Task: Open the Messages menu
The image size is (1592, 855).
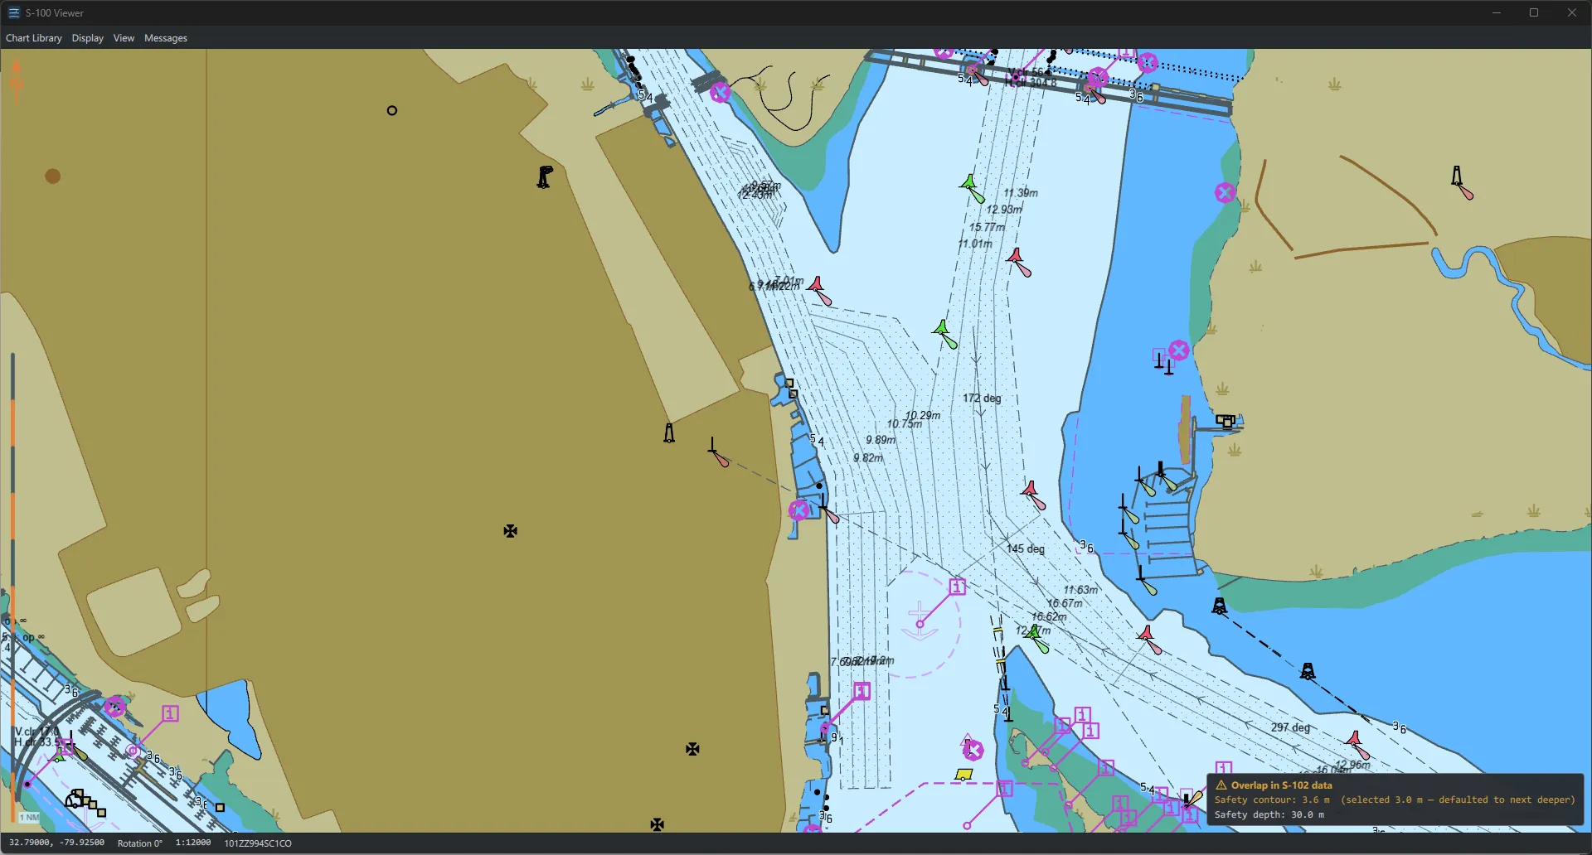Action: click(x=166, y=38)
